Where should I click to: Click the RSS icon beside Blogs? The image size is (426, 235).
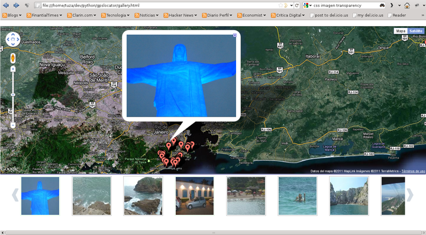[x=4, y=15]
